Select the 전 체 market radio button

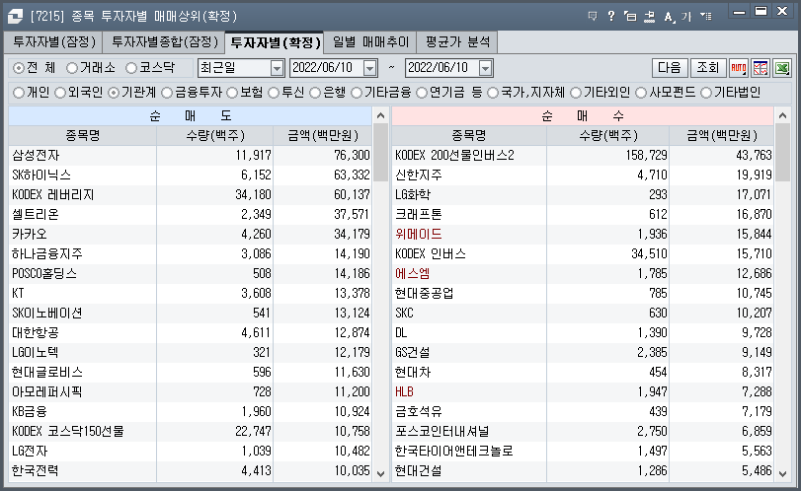tap(19, 68)
